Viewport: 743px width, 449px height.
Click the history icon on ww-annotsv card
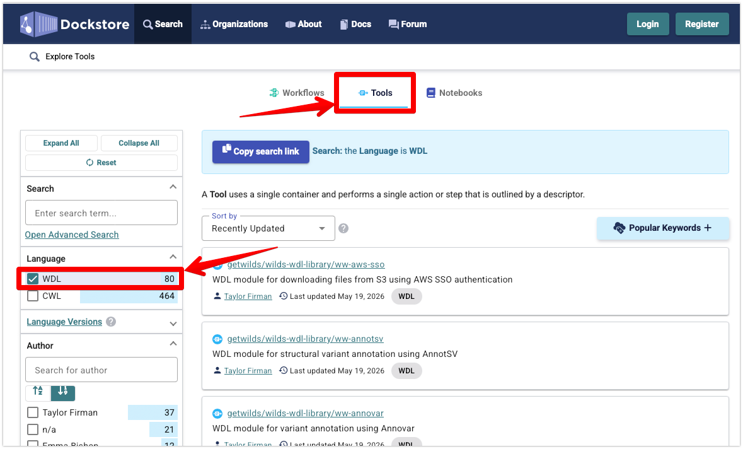pos(284,370)
